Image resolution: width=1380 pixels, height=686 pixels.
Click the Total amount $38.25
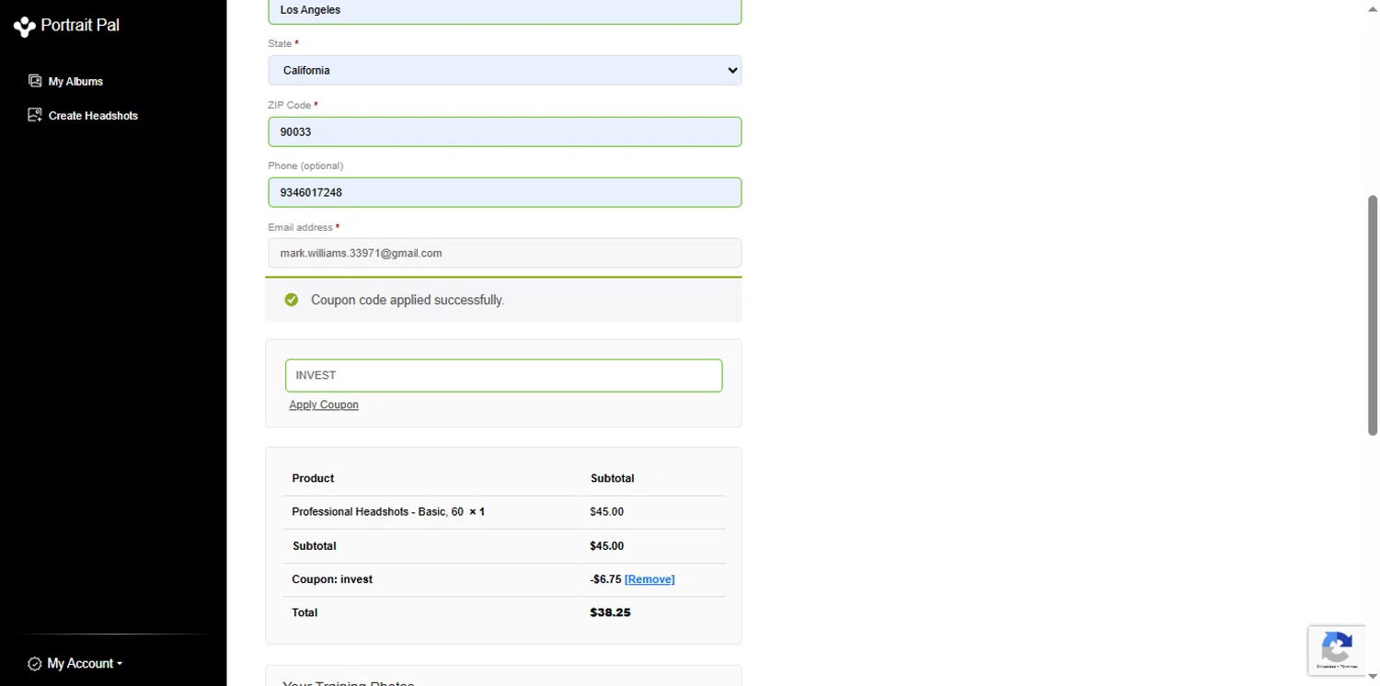(610, 612)
